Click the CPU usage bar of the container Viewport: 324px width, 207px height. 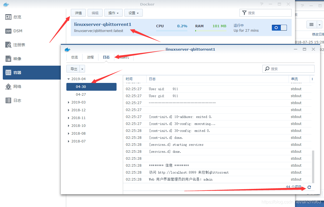click(x=172, y=31)
